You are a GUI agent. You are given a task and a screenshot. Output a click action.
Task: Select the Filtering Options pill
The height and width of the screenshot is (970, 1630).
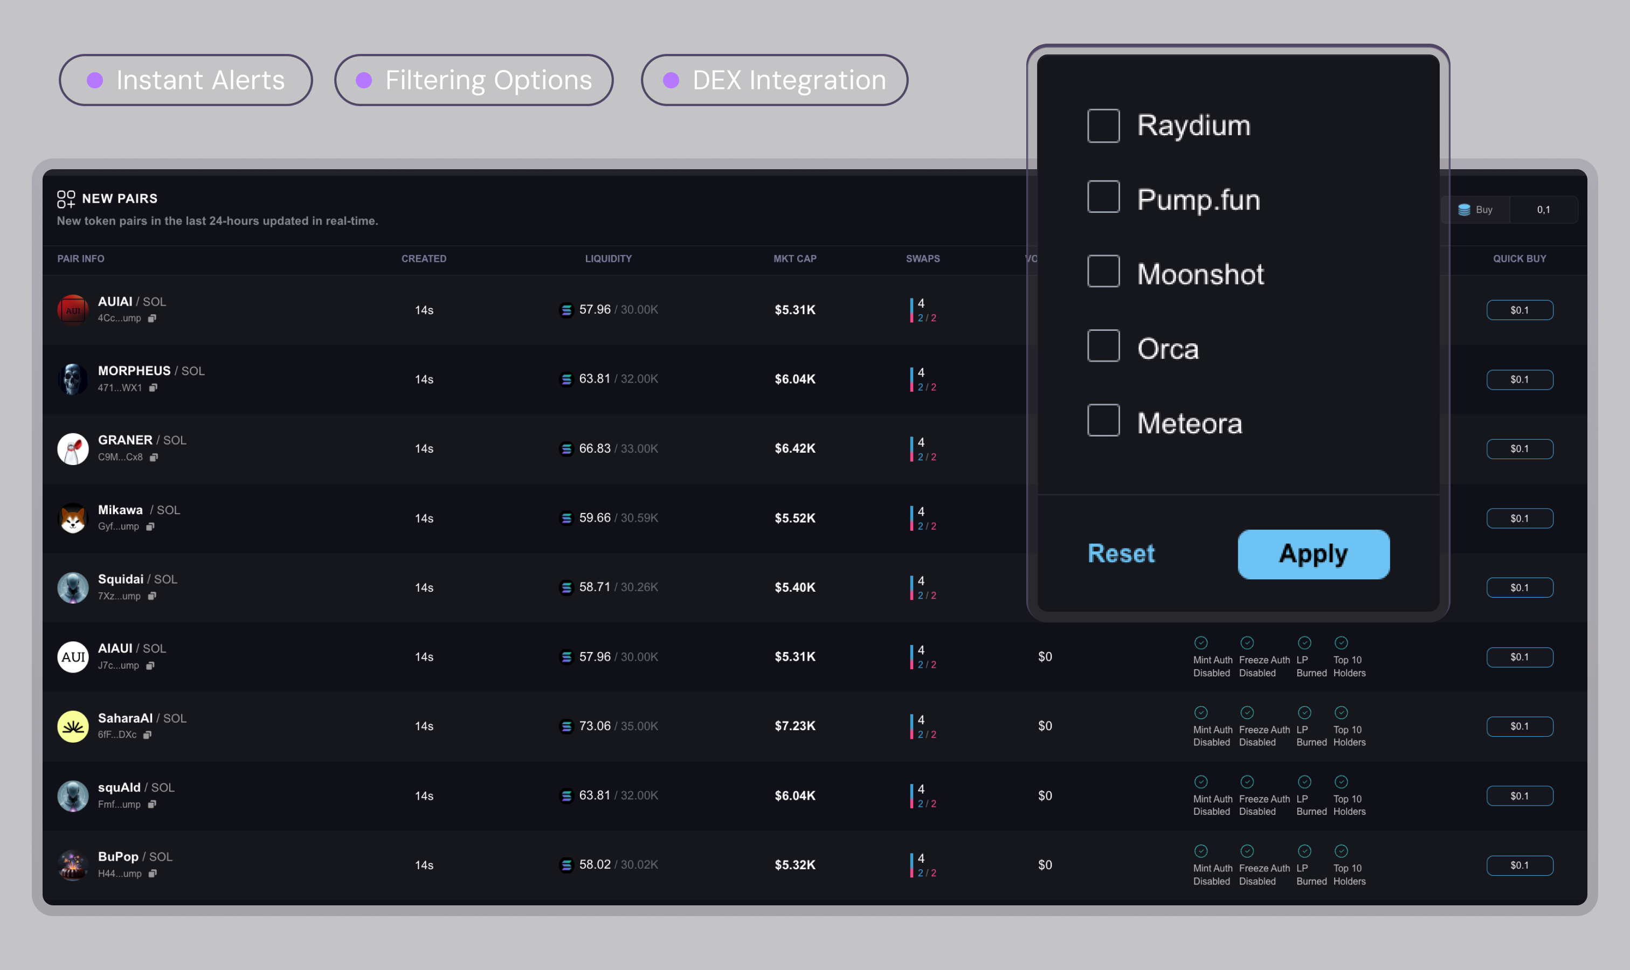473,80
